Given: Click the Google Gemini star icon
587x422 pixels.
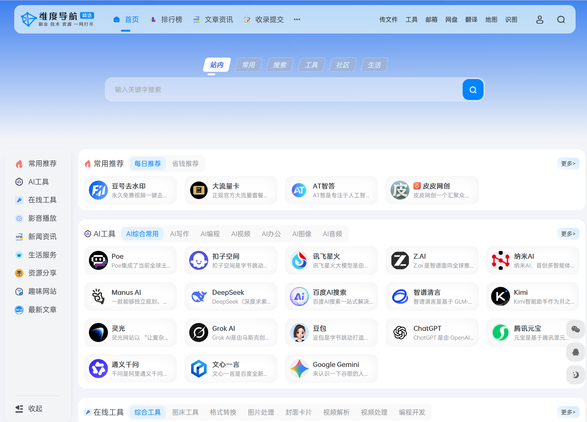Looking at the screenshot, I should point(299,369).
